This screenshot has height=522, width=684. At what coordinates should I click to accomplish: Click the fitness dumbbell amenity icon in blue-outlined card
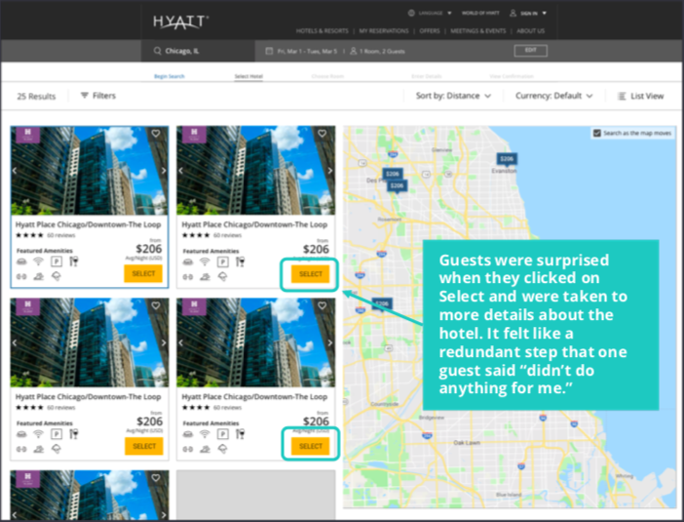click(x=21, y=276)
